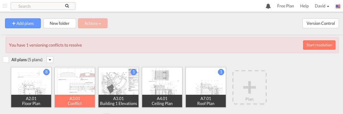Viewport: 343px width, 114px height.
Task: Click the search magnifier icon
Action: 67,6
